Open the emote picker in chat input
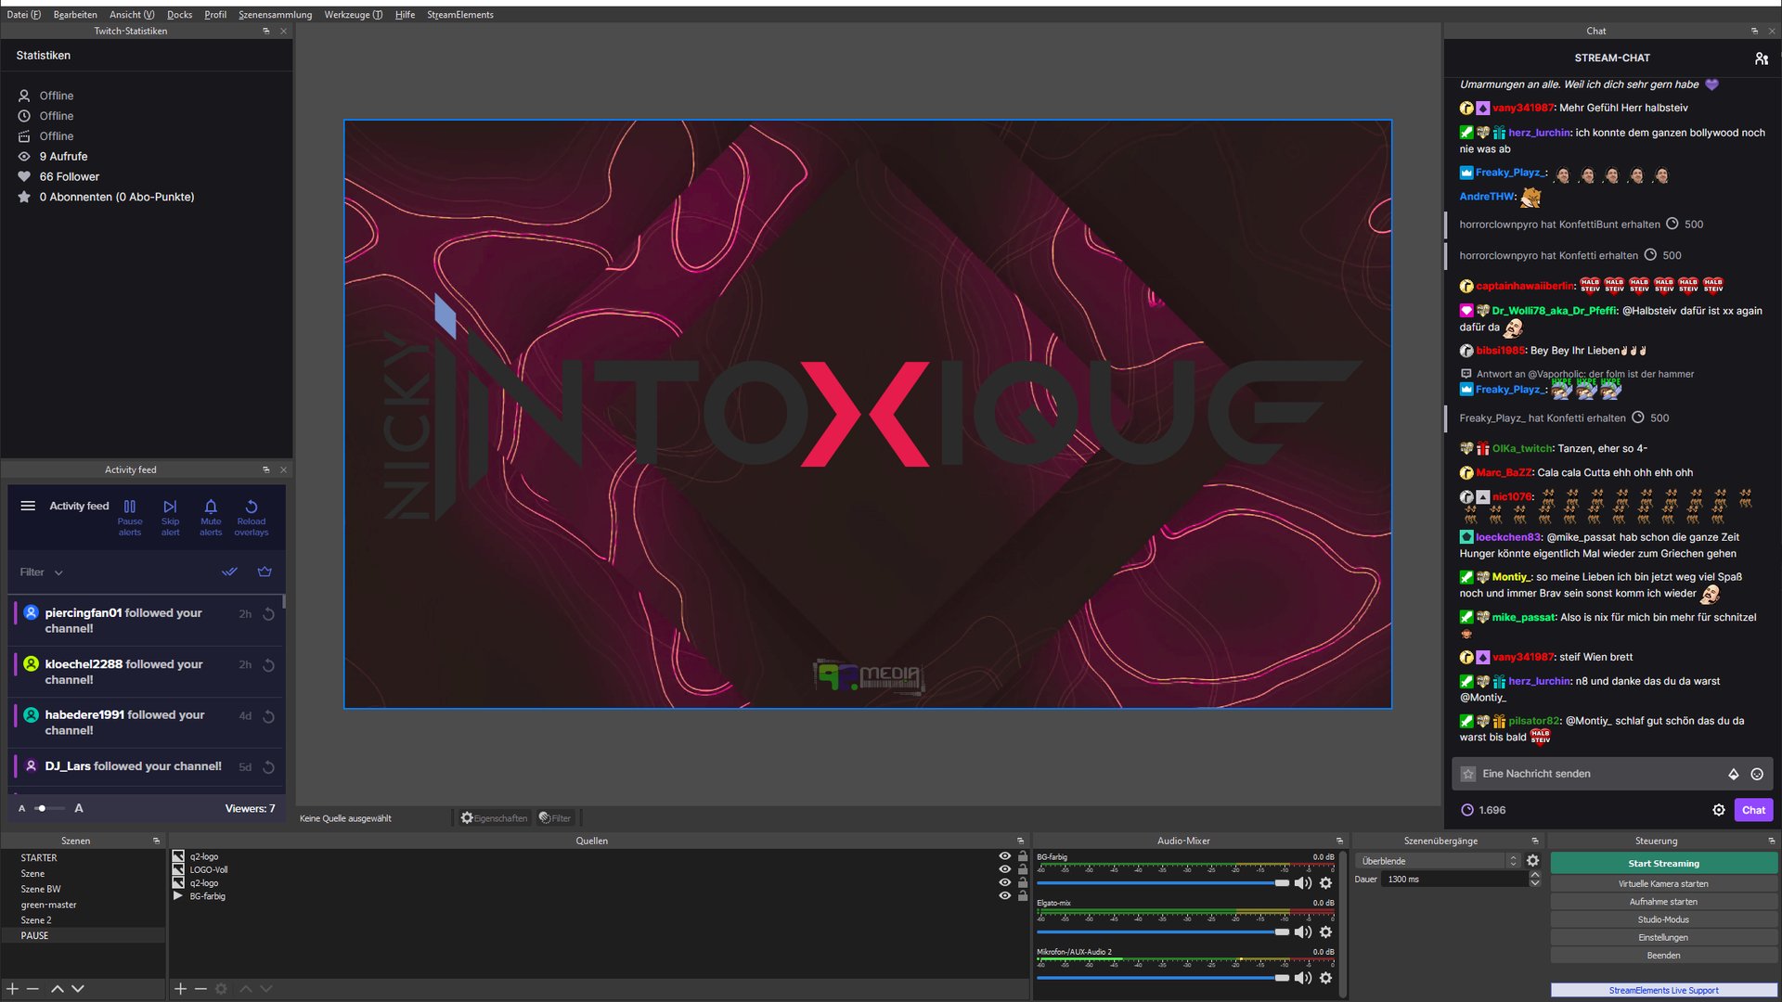Screen dimensions: 1782x1002 (x=1757, y=774)
